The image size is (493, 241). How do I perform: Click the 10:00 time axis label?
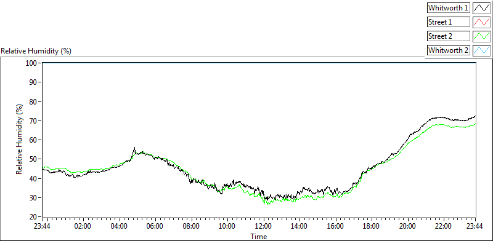pos(227,226)
